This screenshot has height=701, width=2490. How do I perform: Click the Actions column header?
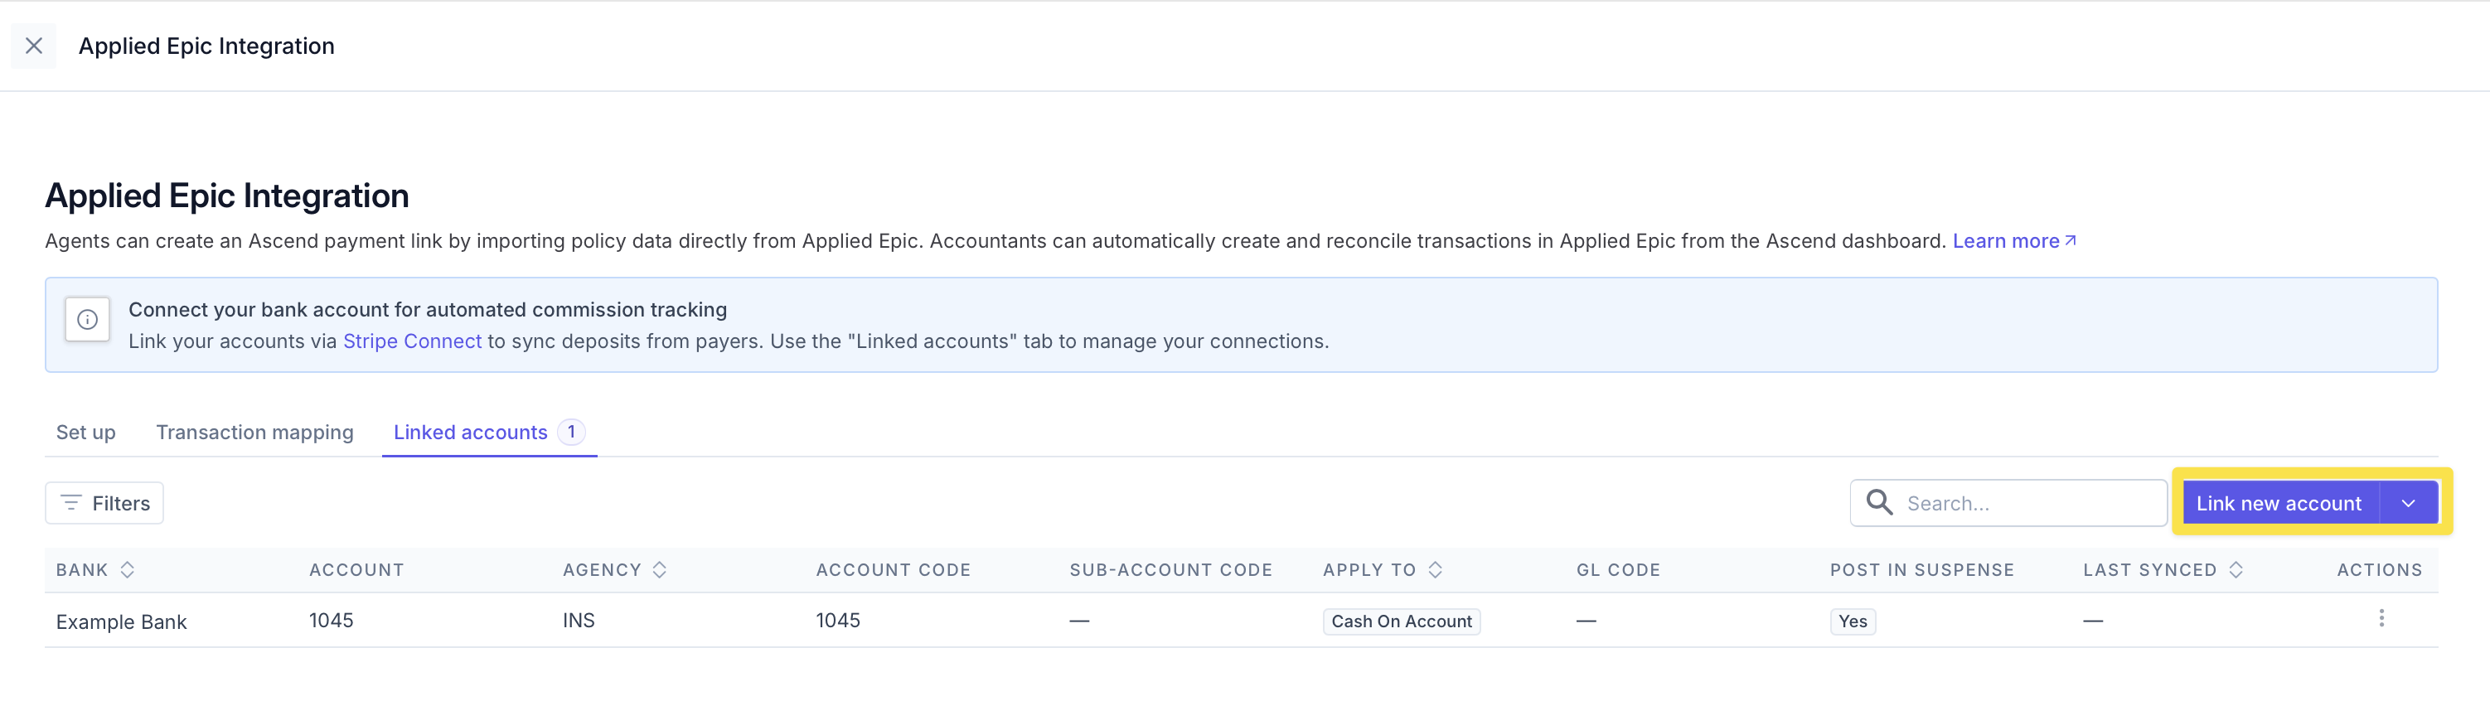[x=2379, y=570]
